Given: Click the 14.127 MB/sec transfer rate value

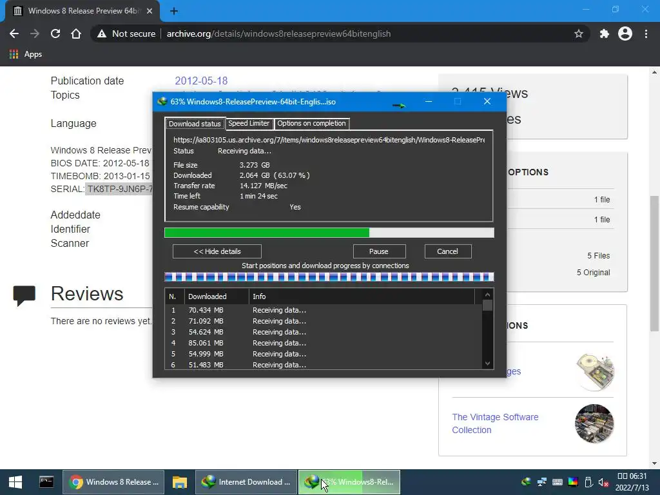Looking at the screenshot, I should [264, 186].
